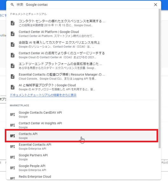The height and width of the screenshot is (183, 168).
Task: Click API icon beside Essential Contacts API
Action: tap(13, 146)
